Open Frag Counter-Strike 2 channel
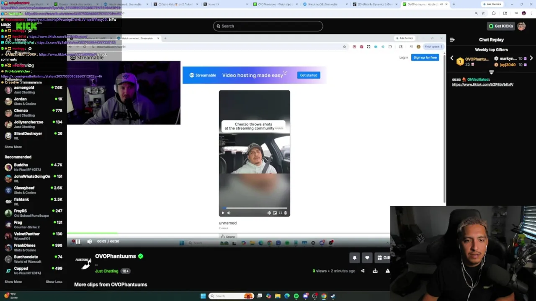Viewport: 536px width, 301px height. (x=33, y=224)
